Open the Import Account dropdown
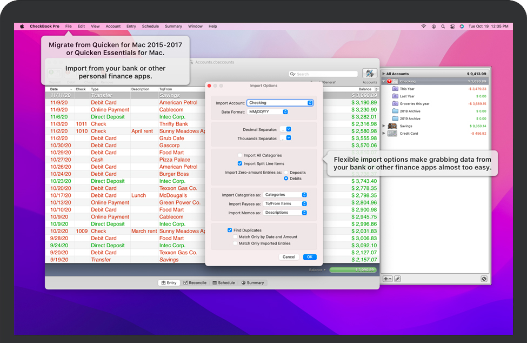Screen dimensions: 527x343 point(280,103)
